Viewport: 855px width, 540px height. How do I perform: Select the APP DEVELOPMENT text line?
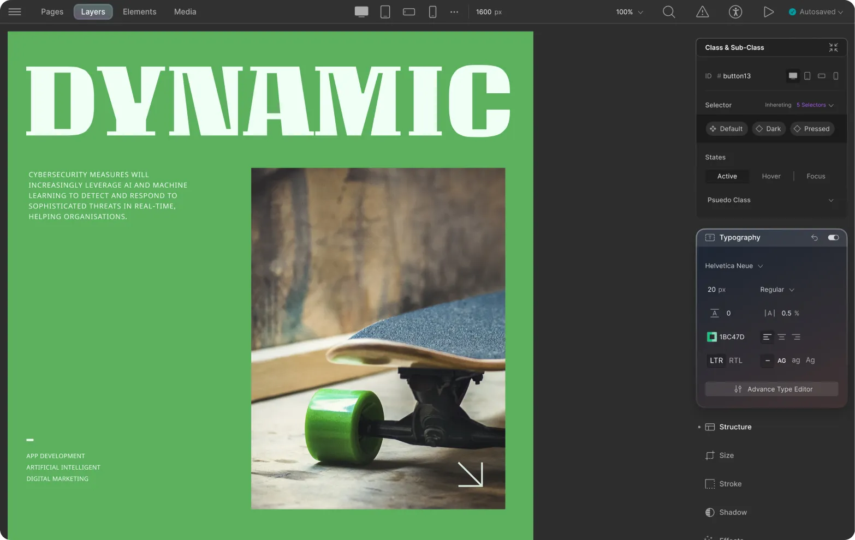point(56,456)
